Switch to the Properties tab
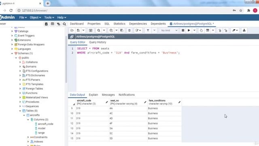The height and width of the screenshot is (146, 259). point(94,24)
